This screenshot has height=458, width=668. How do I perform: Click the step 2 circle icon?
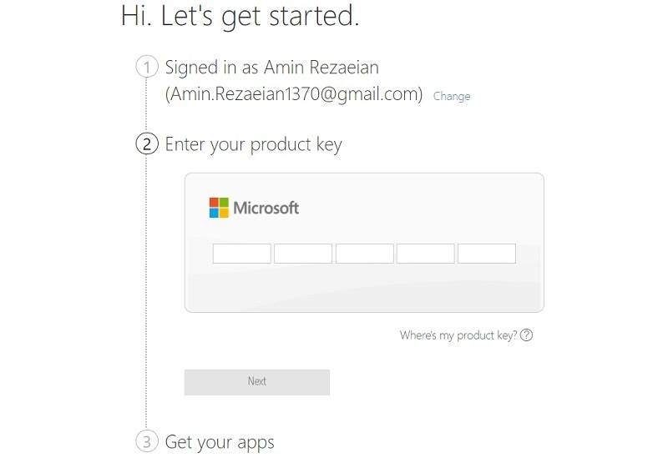tap(146, 144)
